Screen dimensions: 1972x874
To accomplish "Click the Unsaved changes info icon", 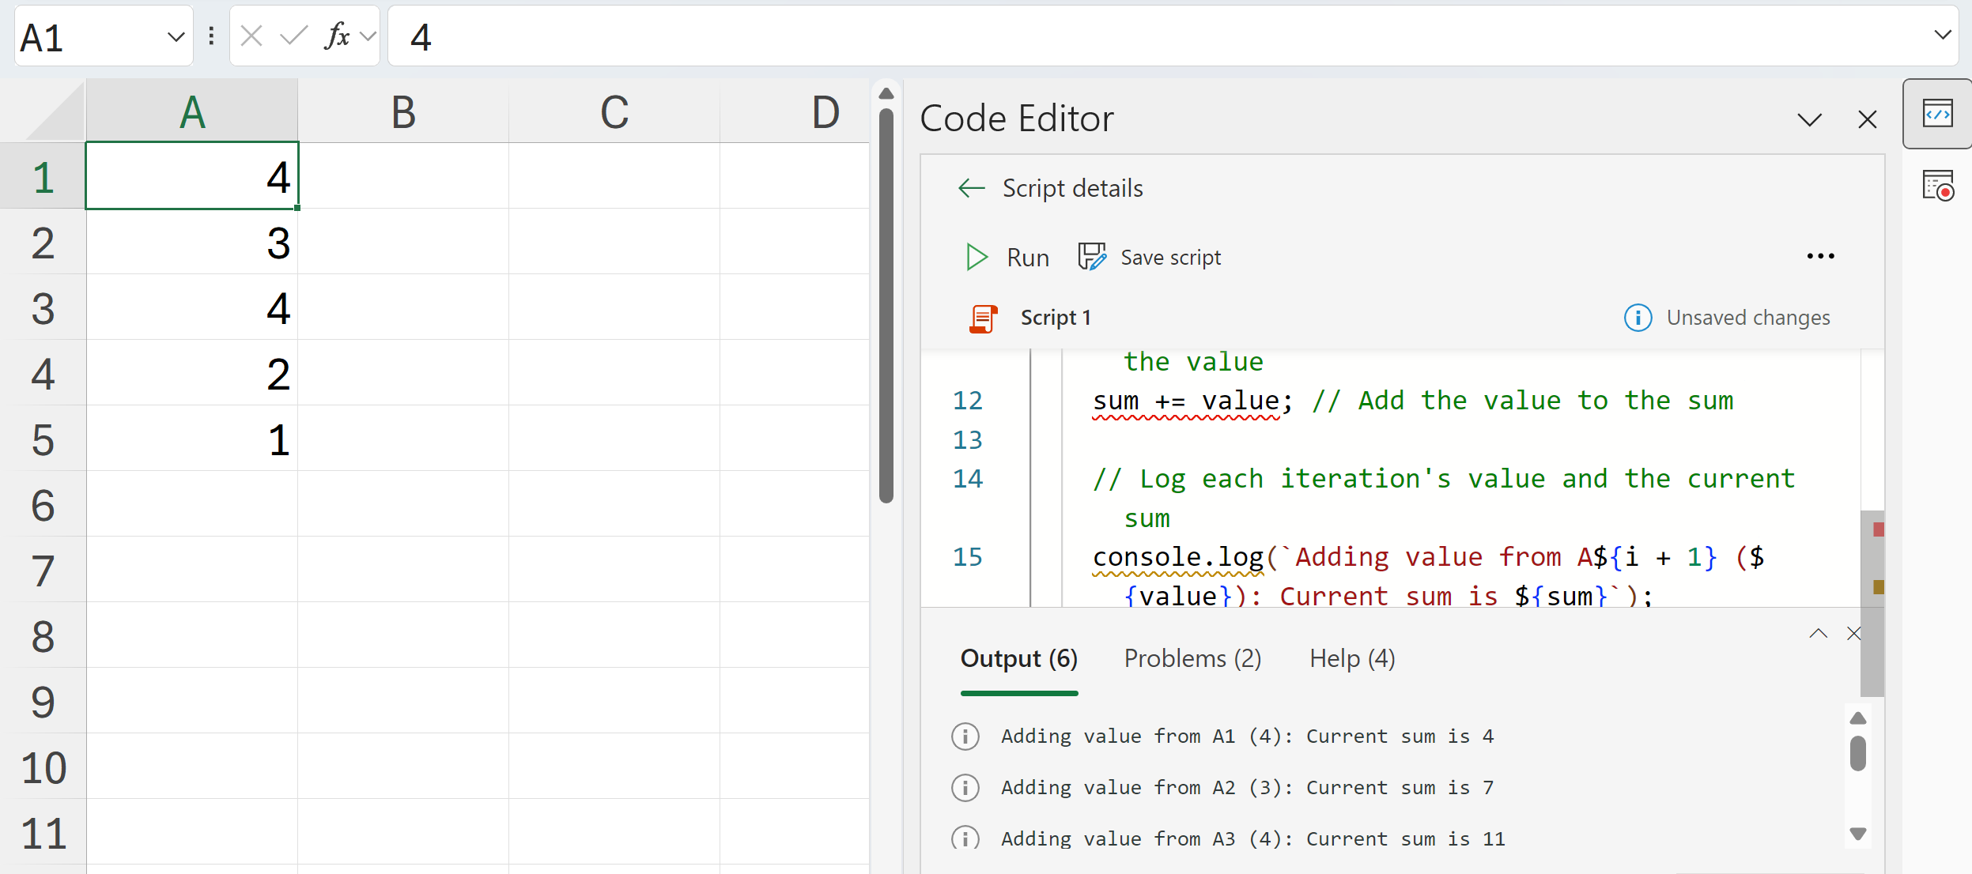I will [1638, 318].
